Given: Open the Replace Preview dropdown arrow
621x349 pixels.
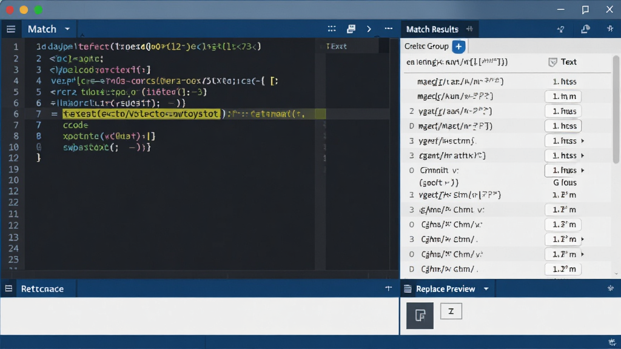Looking at the screenshot, I should click(486, 289).
